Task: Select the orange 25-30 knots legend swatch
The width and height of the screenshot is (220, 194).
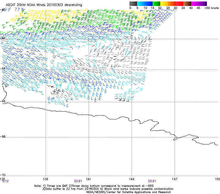Action: tap(172, 4)
